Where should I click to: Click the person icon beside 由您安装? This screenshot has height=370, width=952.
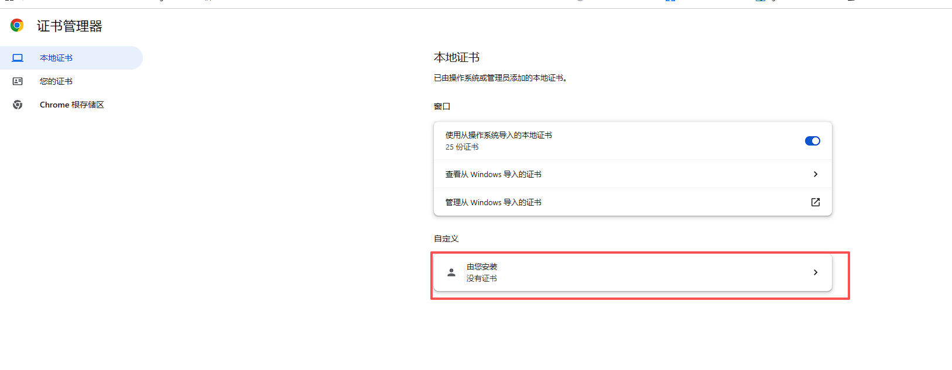pyautogui.click(x=451, y=272)
